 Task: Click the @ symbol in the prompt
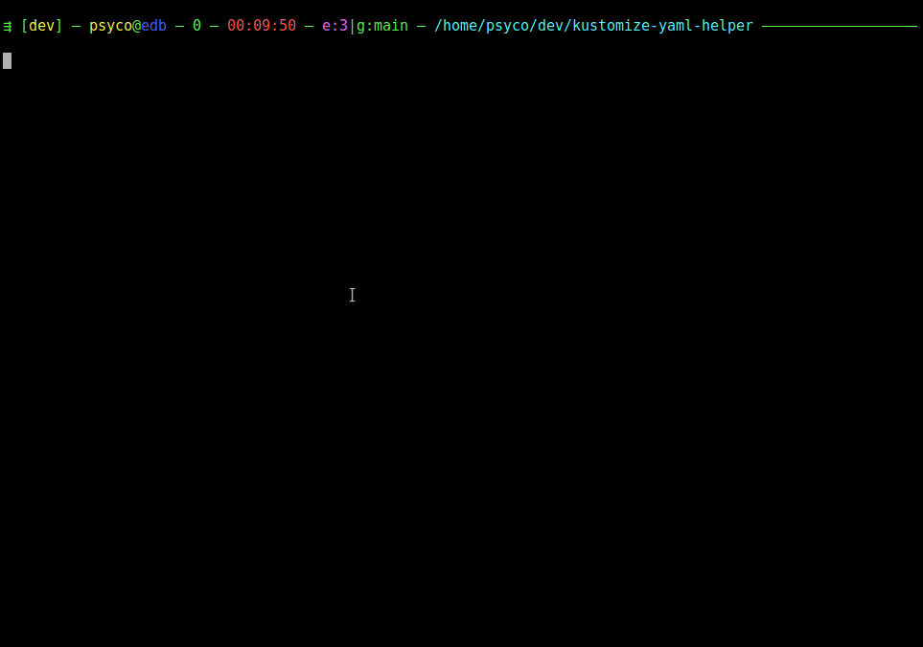tap(136, 27)
